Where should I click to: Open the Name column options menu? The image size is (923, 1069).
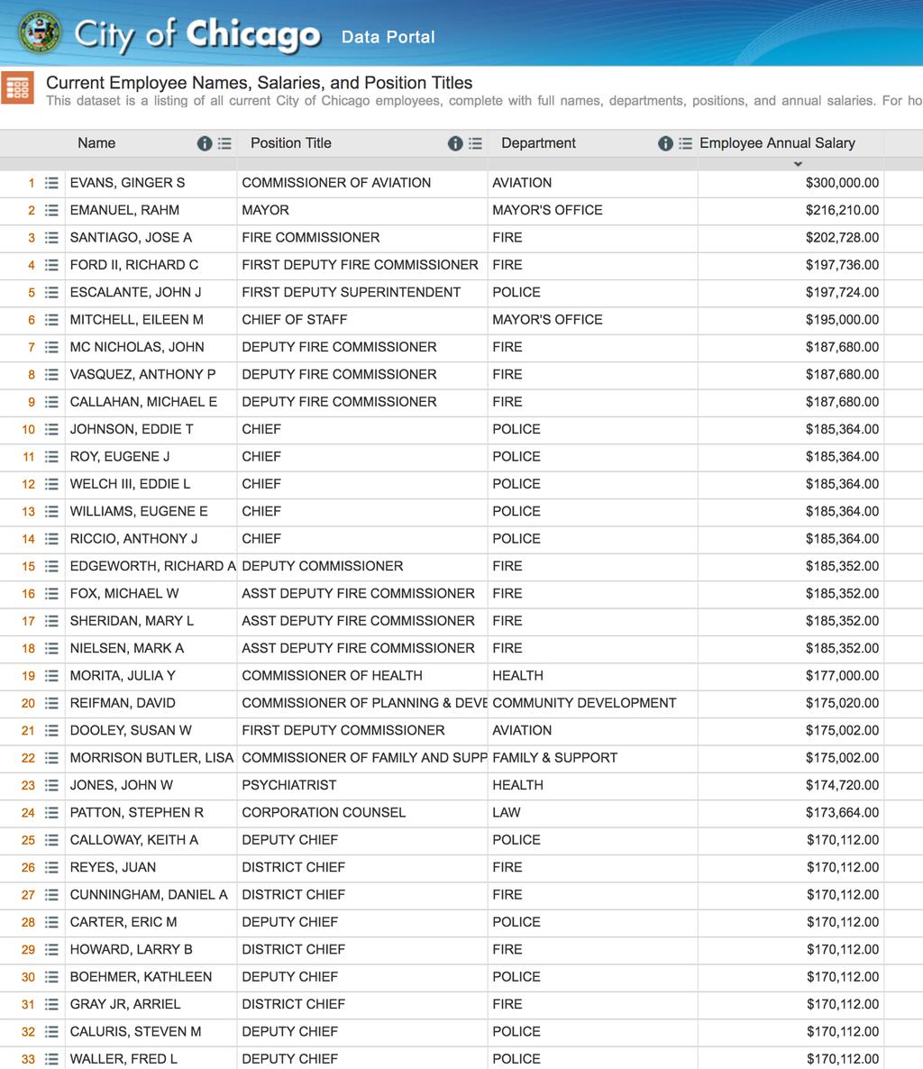(224, 143)
